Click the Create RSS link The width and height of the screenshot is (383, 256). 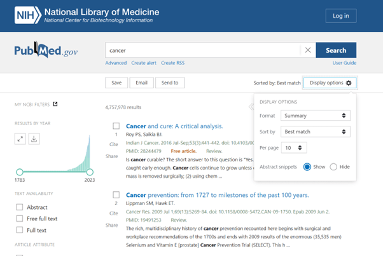[x=172, y=63]
